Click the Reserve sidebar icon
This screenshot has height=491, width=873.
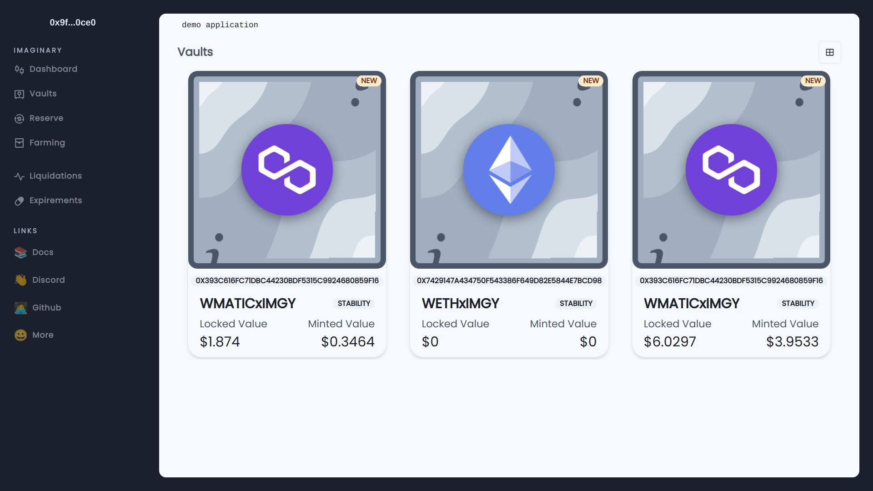tap(19, 118)
